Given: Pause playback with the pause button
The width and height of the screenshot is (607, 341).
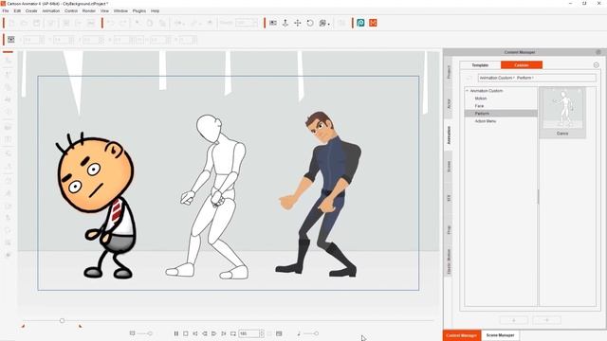Looking at the screenshot, I should 176,333.
